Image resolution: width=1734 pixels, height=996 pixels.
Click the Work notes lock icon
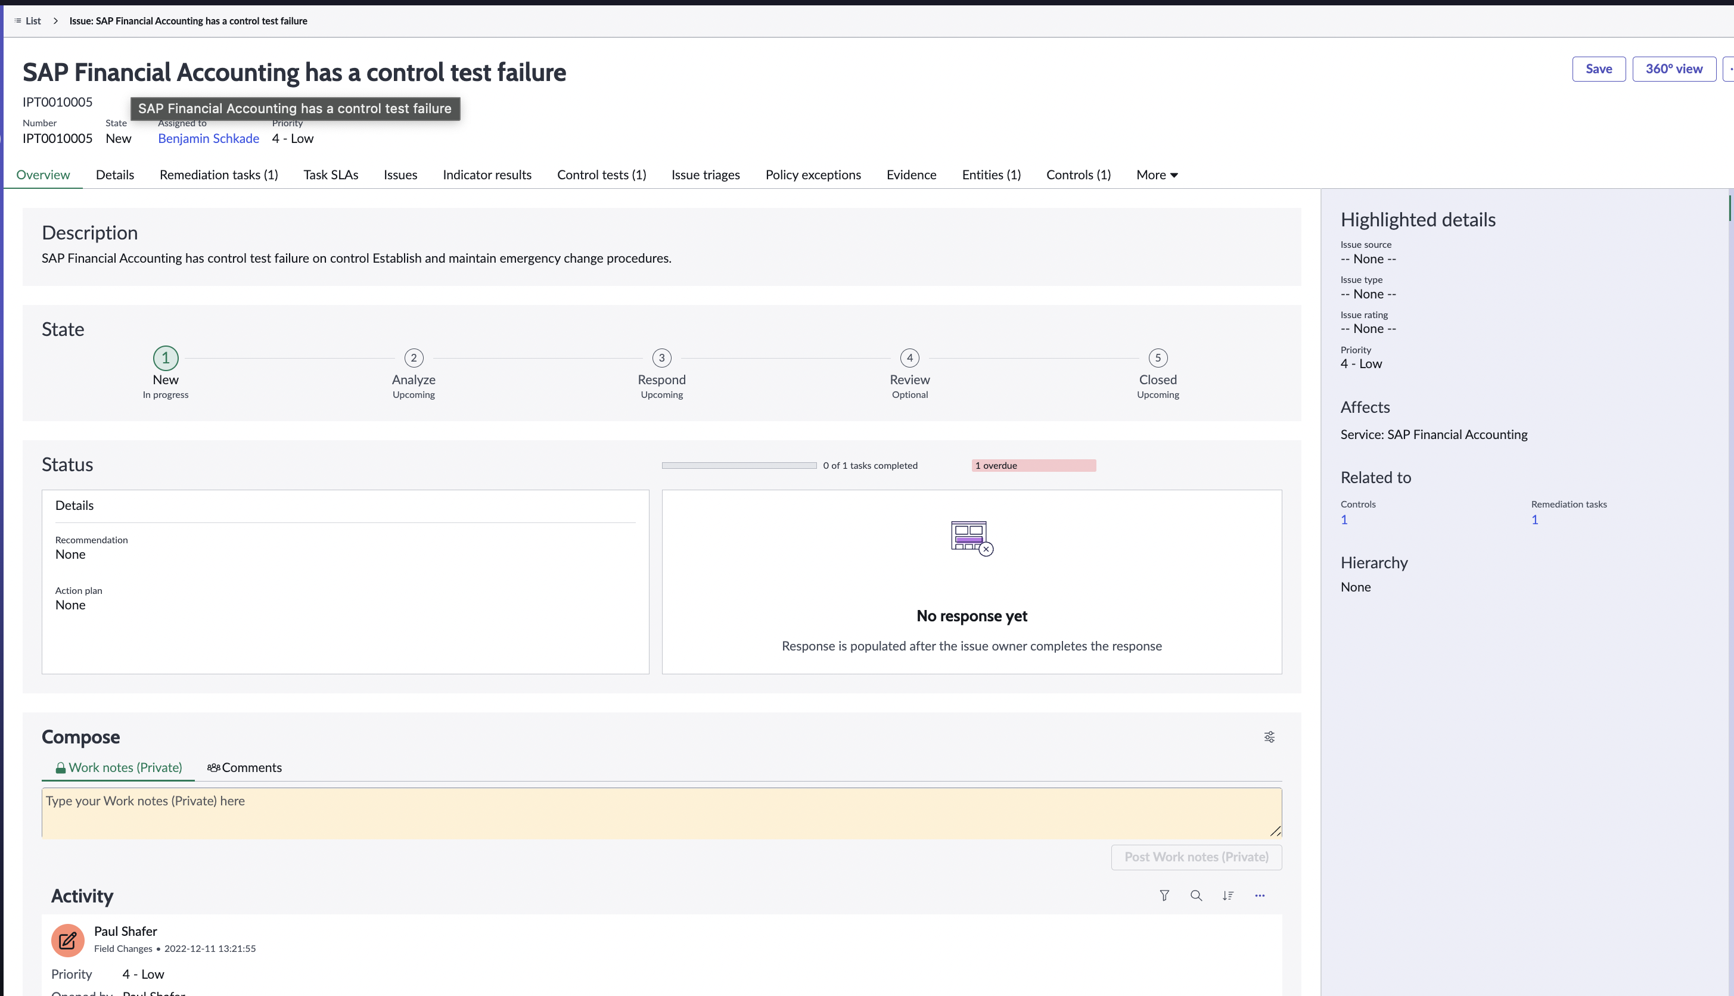pos(61,767)
